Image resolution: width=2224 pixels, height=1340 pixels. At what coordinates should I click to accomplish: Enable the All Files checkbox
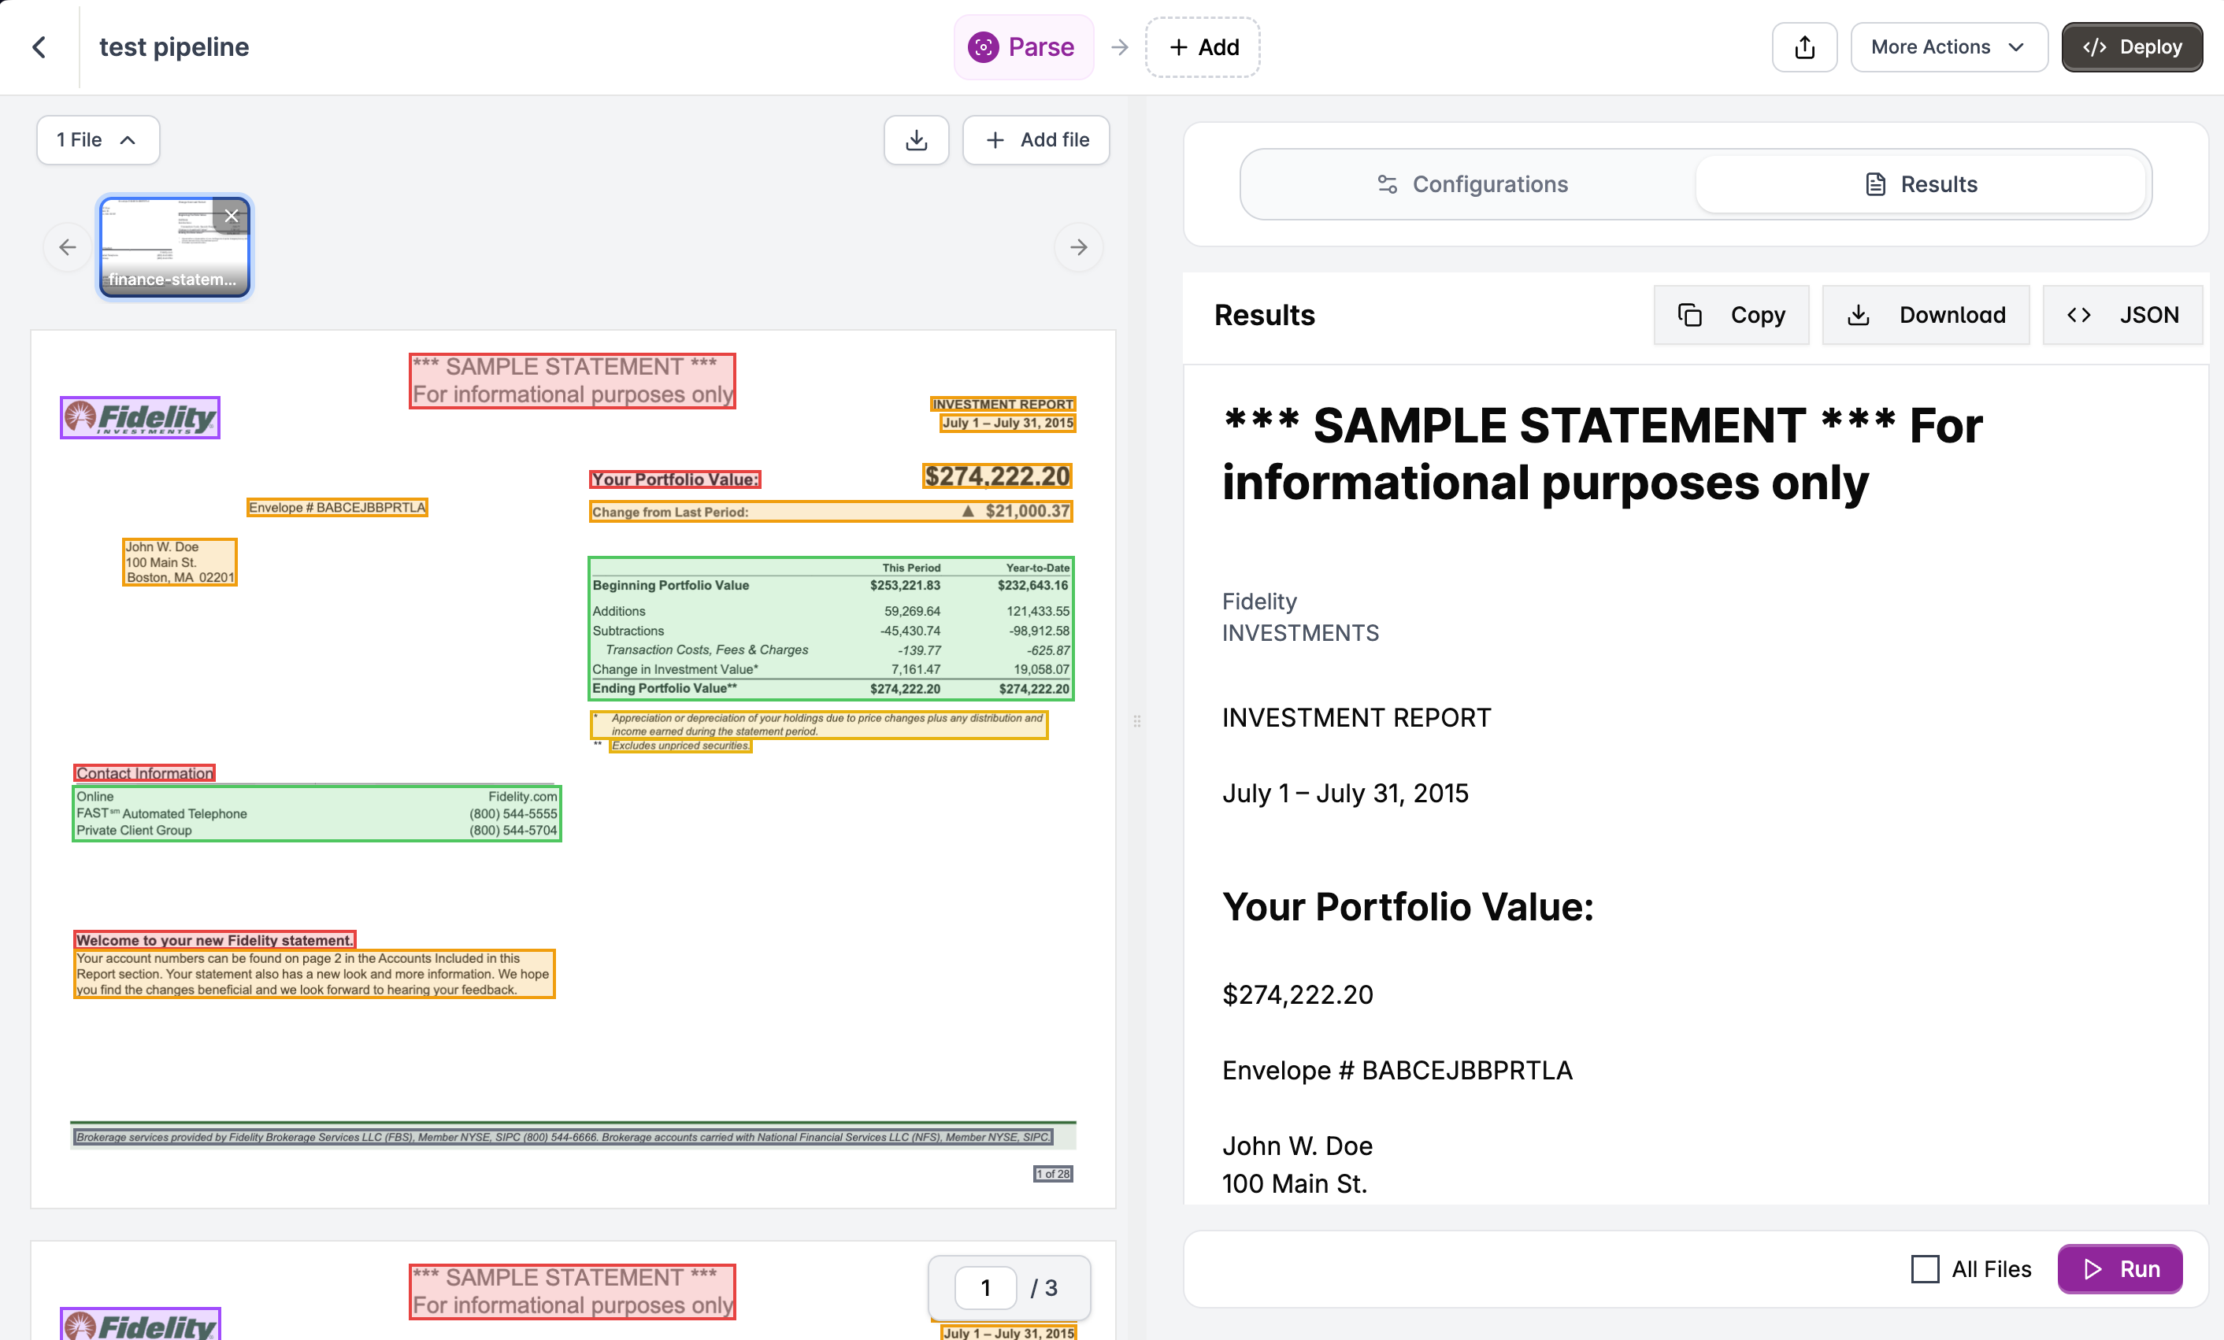(1924, 1268)
